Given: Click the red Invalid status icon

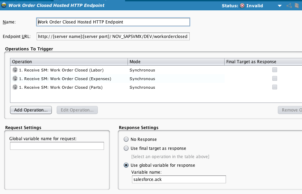Looking at the screenshot, I should (242, 6).
